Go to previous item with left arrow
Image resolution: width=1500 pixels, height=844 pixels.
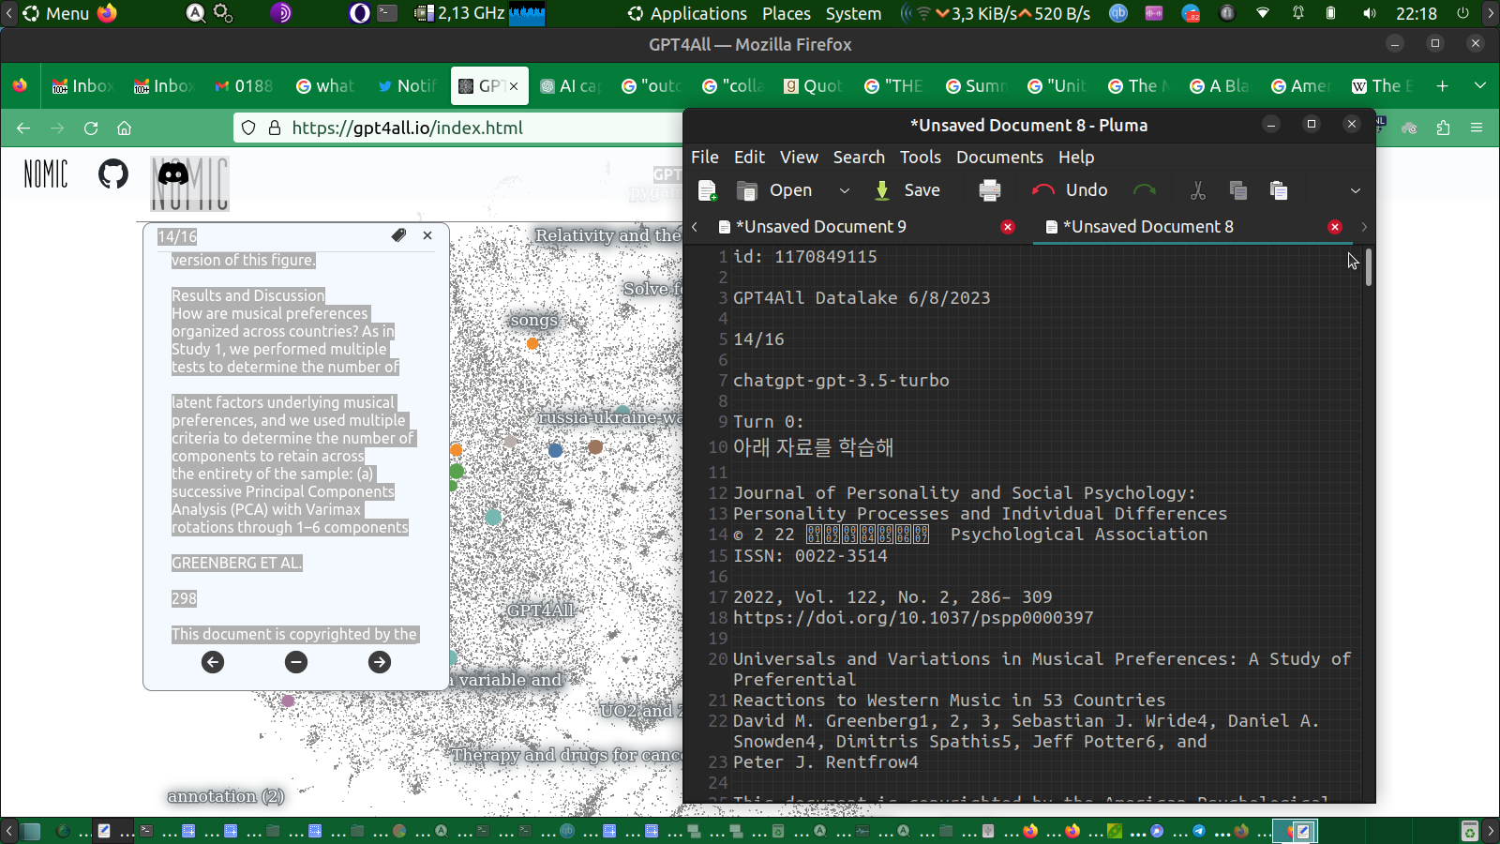click(x=213, y=662)
